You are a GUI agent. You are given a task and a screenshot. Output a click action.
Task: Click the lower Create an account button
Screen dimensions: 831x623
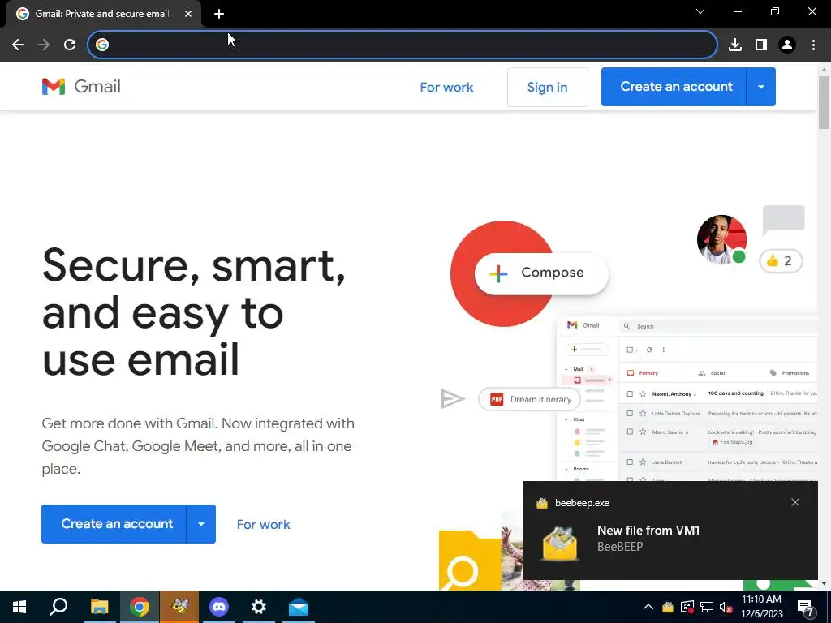click(x=114, y=524)
